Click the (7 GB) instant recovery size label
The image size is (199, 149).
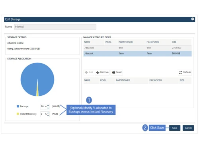click(55, 114)
